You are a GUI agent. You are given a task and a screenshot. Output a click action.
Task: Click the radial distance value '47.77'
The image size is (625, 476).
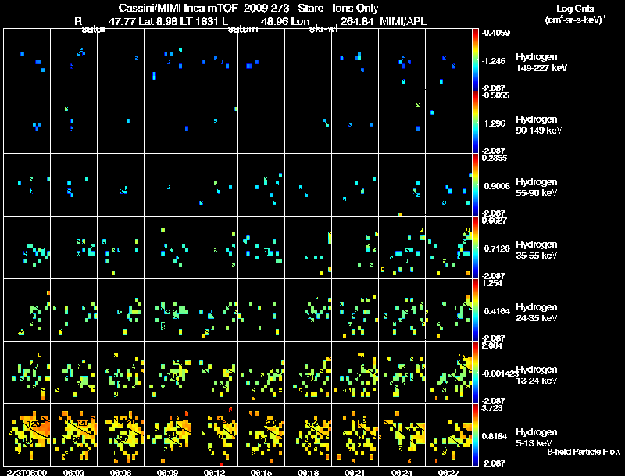[x=123, y=22]
